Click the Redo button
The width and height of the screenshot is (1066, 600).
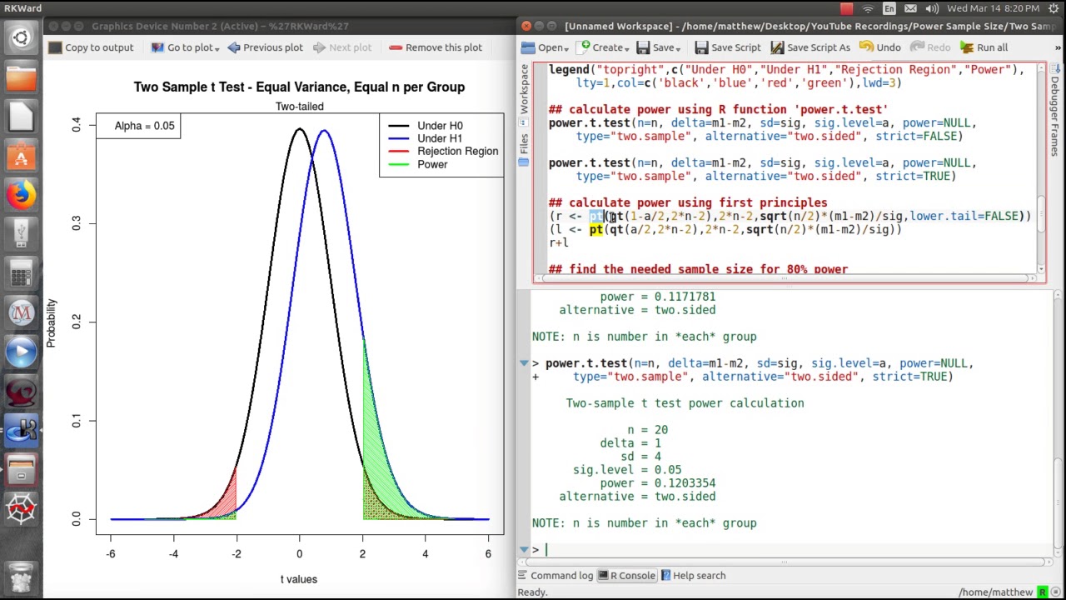(x=930, y=47)
